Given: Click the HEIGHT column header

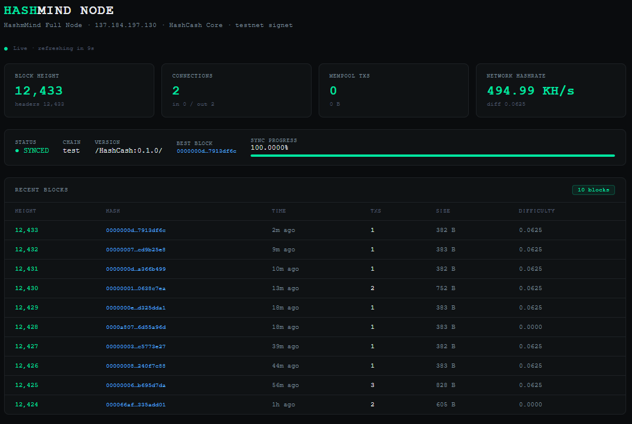Looking at the screenshot, I should pyautogui.click(x=25, y=211).
